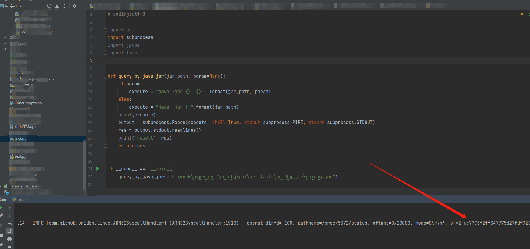
Task: Click the Expand All icon in Project panel
Action: pyautogui.click(x=57, y=6)
